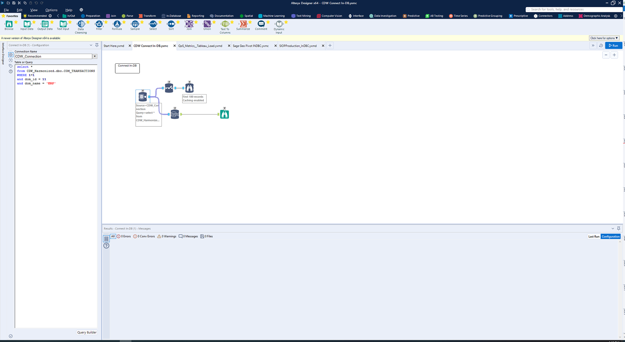Open the Preparation tool category
625x342 pixels.
click(90, 16)
